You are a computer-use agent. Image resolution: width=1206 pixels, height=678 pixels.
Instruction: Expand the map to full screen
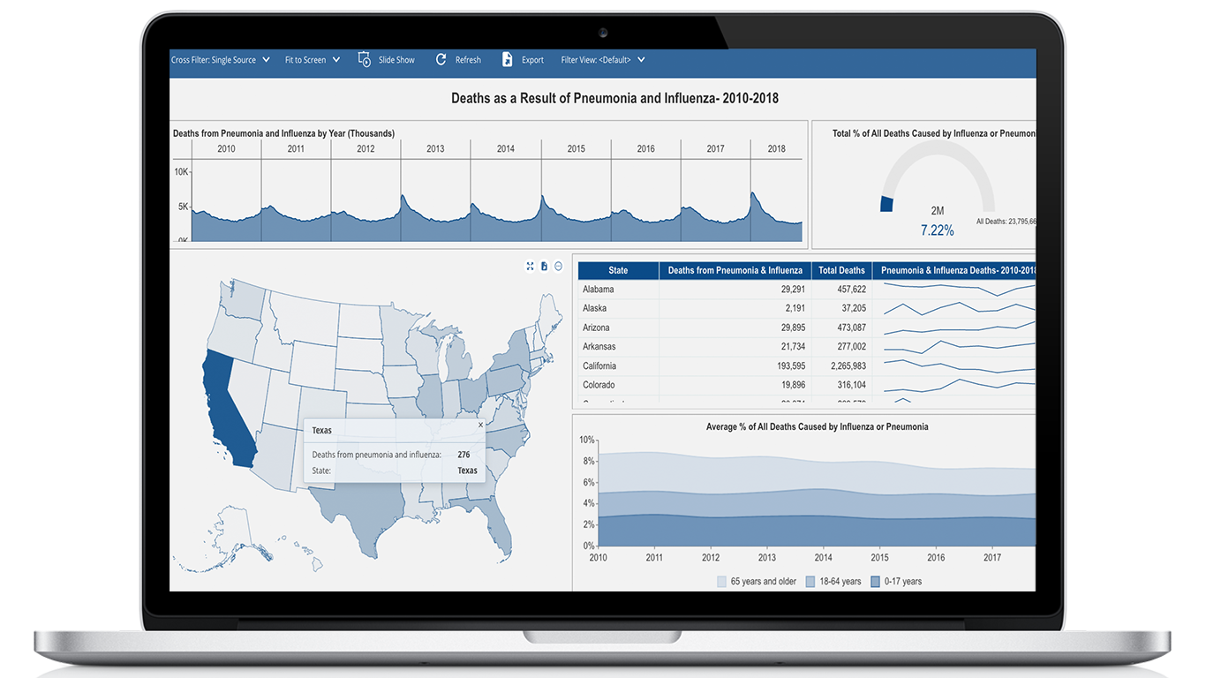[530, 266]
